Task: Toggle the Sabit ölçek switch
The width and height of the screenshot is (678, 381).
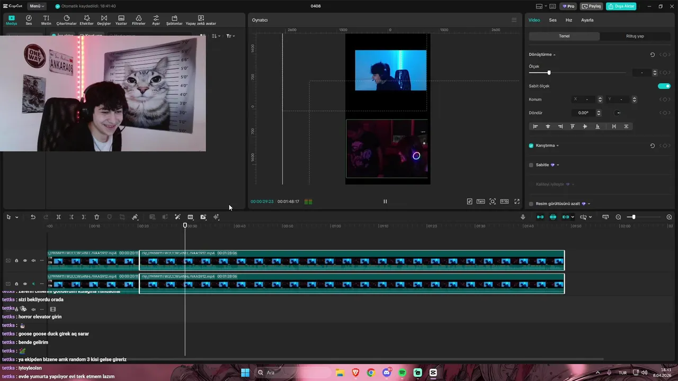Action: click(x=664, y=86)
